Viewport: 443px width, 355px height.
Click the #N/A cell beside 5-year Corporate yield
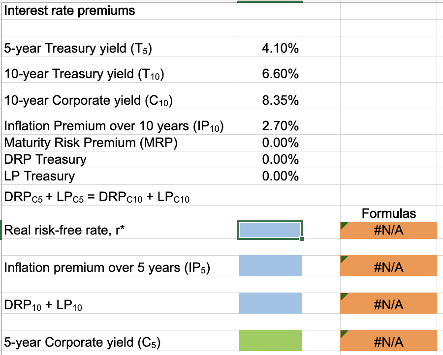point(388,341)
